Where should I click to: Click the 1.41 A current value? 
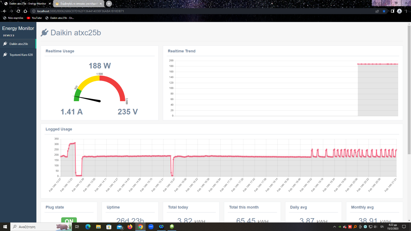click(x=71, y=112)
